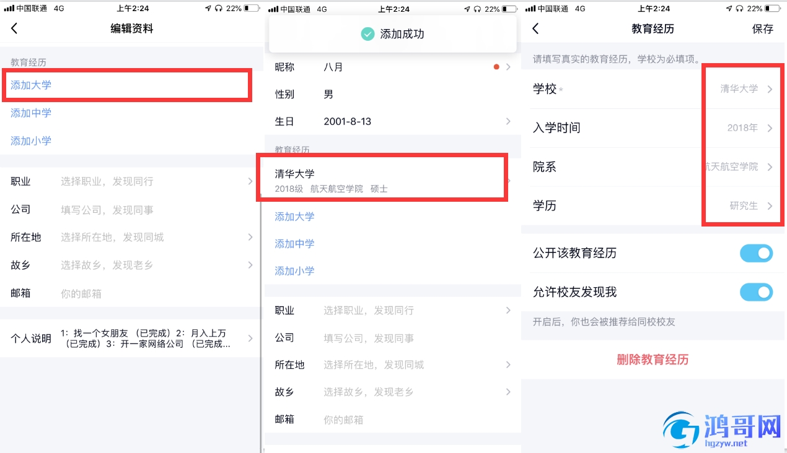Open 学历 picker showing 研究生
The width and height of the screenshot is (787, 453).
(653, 206)
